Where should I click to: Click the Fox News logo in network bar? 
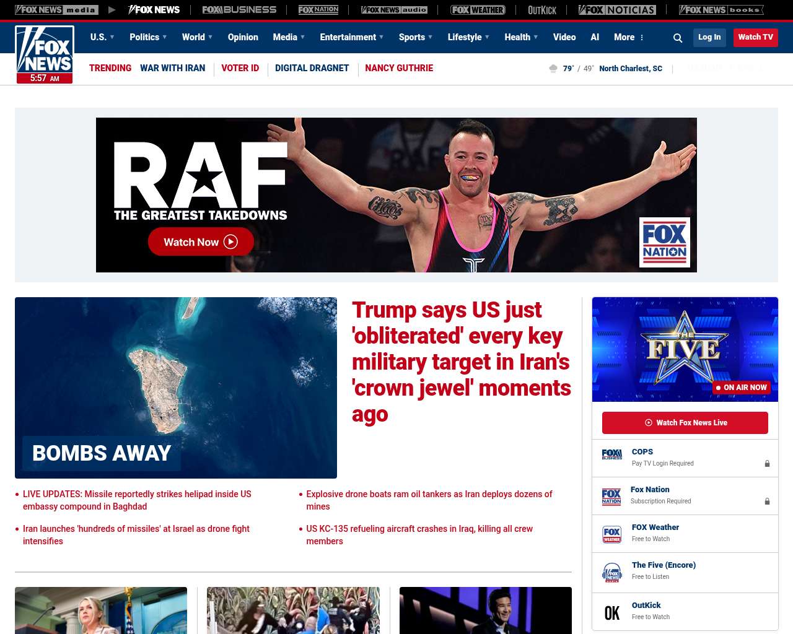[154, 10]
